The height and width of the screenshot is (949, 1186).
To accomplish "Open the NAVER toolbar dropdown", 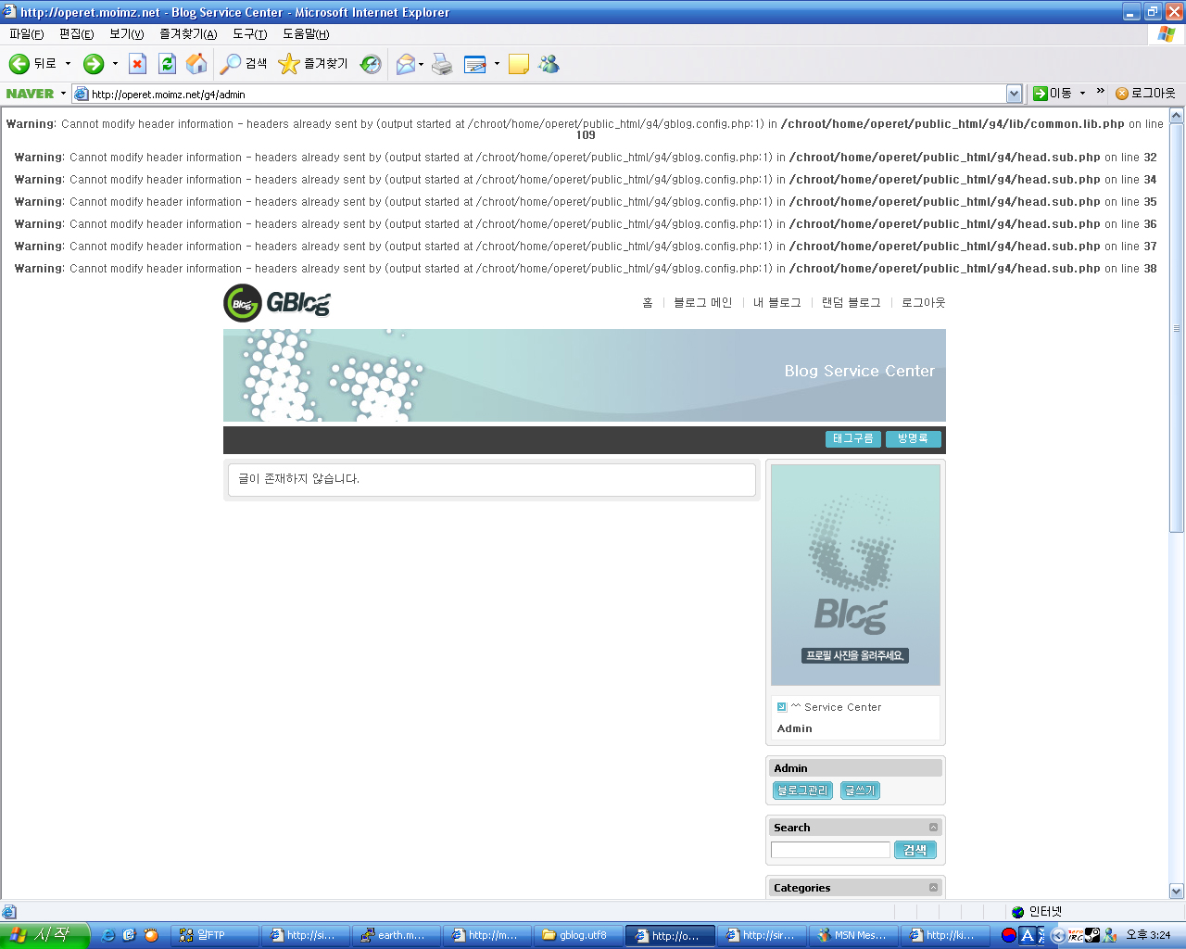I will (x=63, y=94).
